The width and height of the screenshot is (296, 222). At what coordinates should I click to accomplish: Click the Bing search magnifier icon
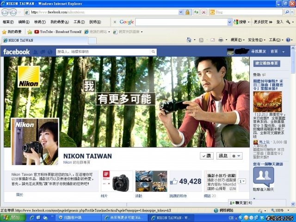(x=287, y=12)
